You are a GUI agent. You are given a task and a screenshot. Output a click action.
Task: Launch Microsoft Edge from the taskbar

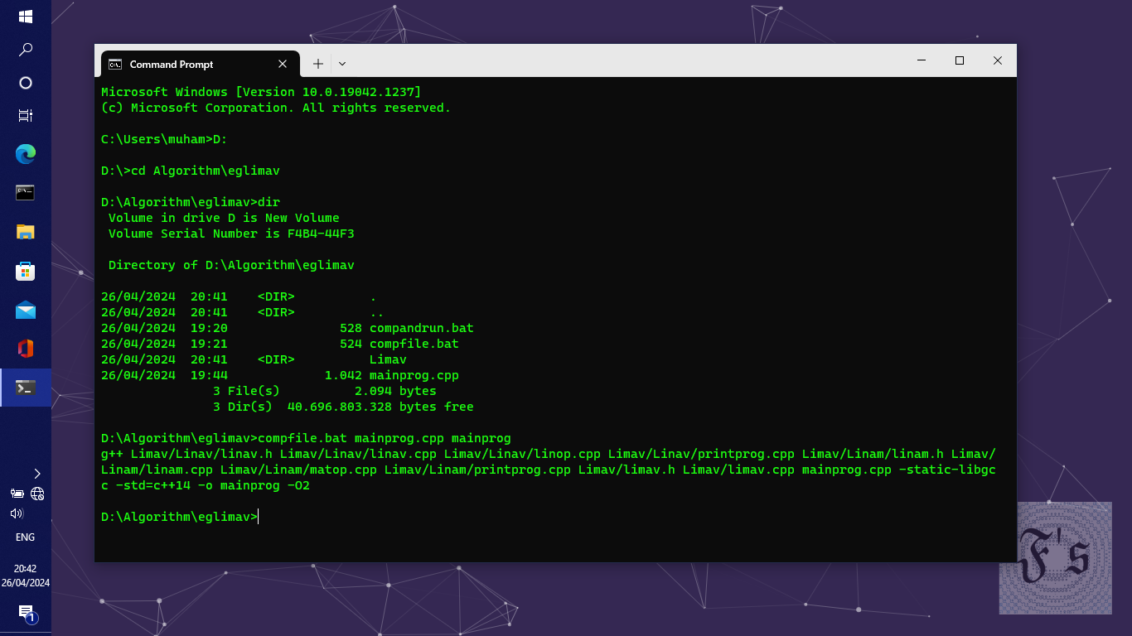[25, 153]
